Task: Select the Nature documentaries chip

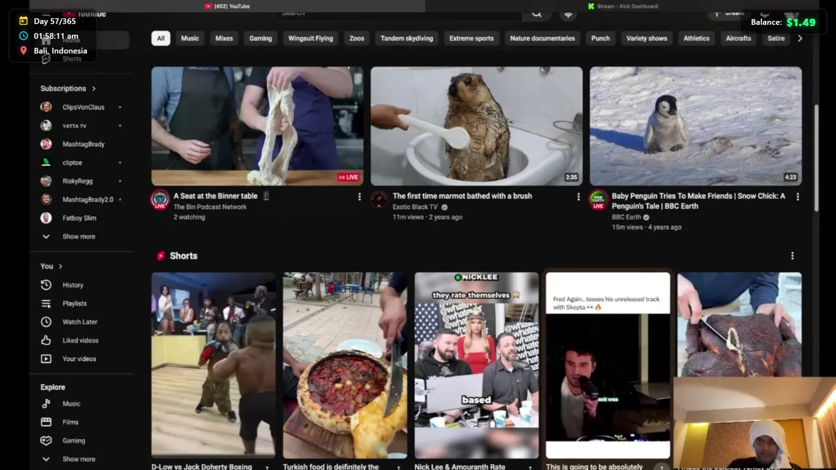Action: 543,39
